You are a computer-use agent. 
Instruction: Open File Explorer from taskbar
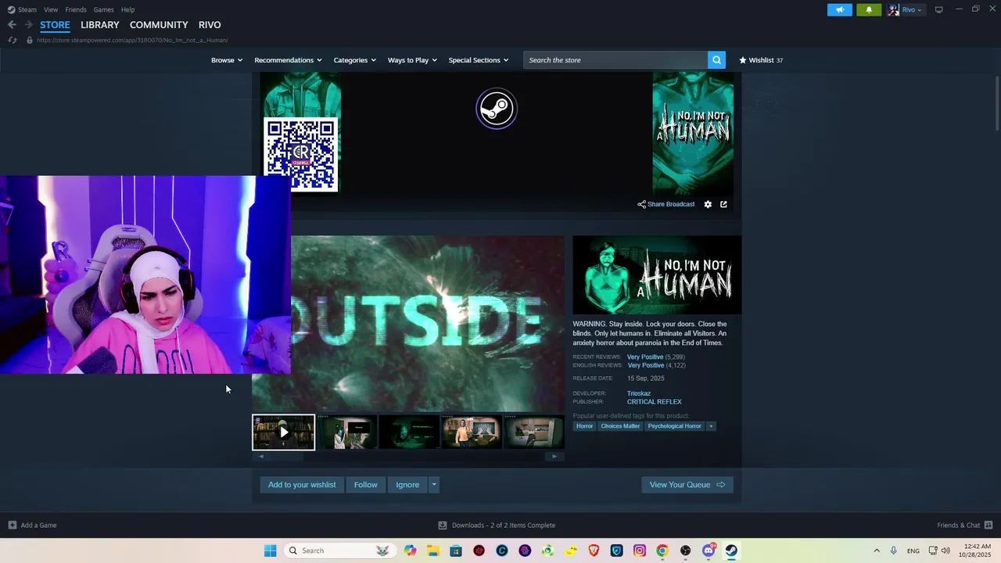pos(433,550)
